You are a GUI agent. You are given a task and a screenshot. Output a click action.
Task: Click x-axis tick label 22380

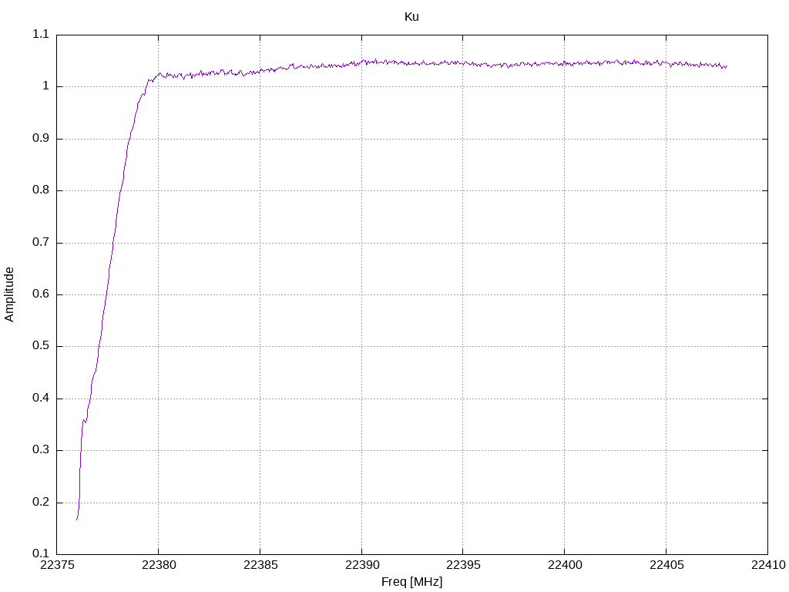point(159,565)
